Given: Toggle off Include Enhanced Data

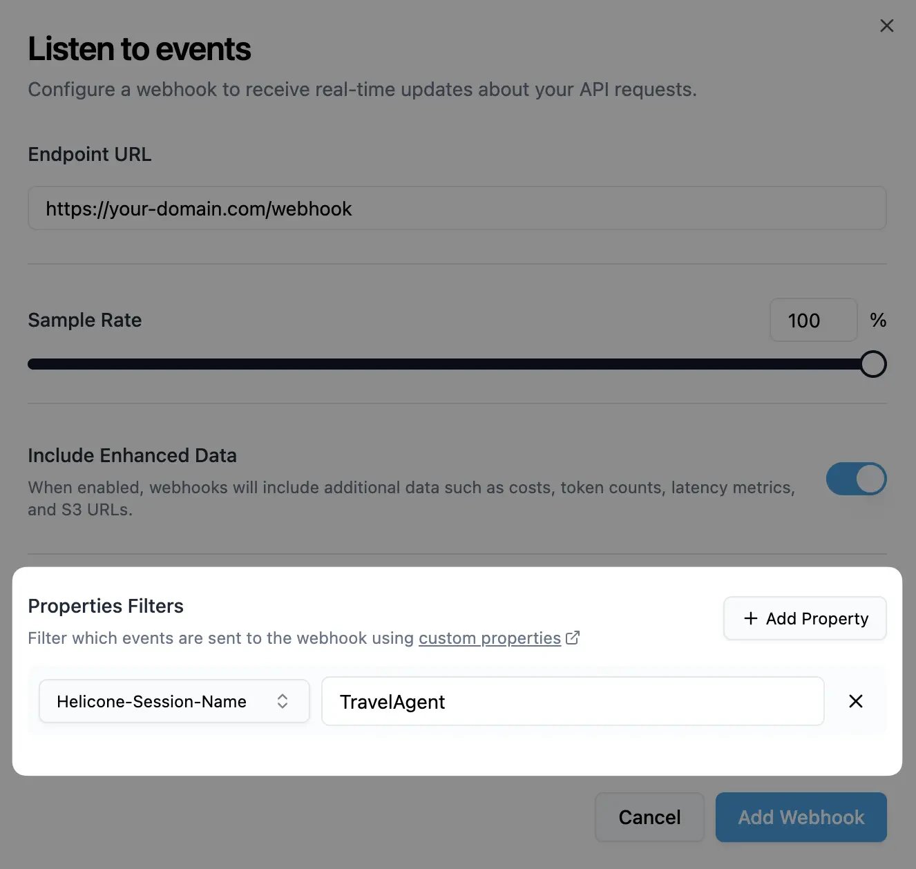Looking at the screenshot, I should 857,479.
